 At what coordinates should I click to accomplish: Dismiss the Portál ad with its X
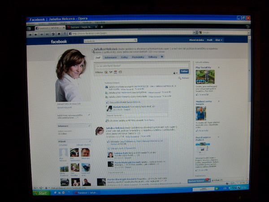[218, 137]
